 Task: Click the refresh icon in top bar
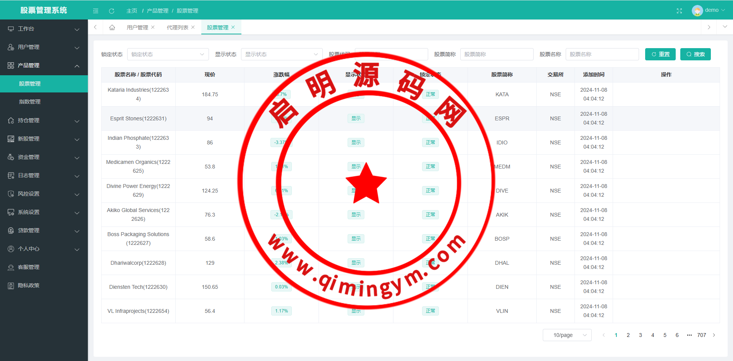(112, 11)
